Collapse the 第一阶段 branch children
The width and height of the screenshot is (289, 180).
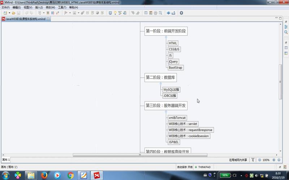point(166,37)
